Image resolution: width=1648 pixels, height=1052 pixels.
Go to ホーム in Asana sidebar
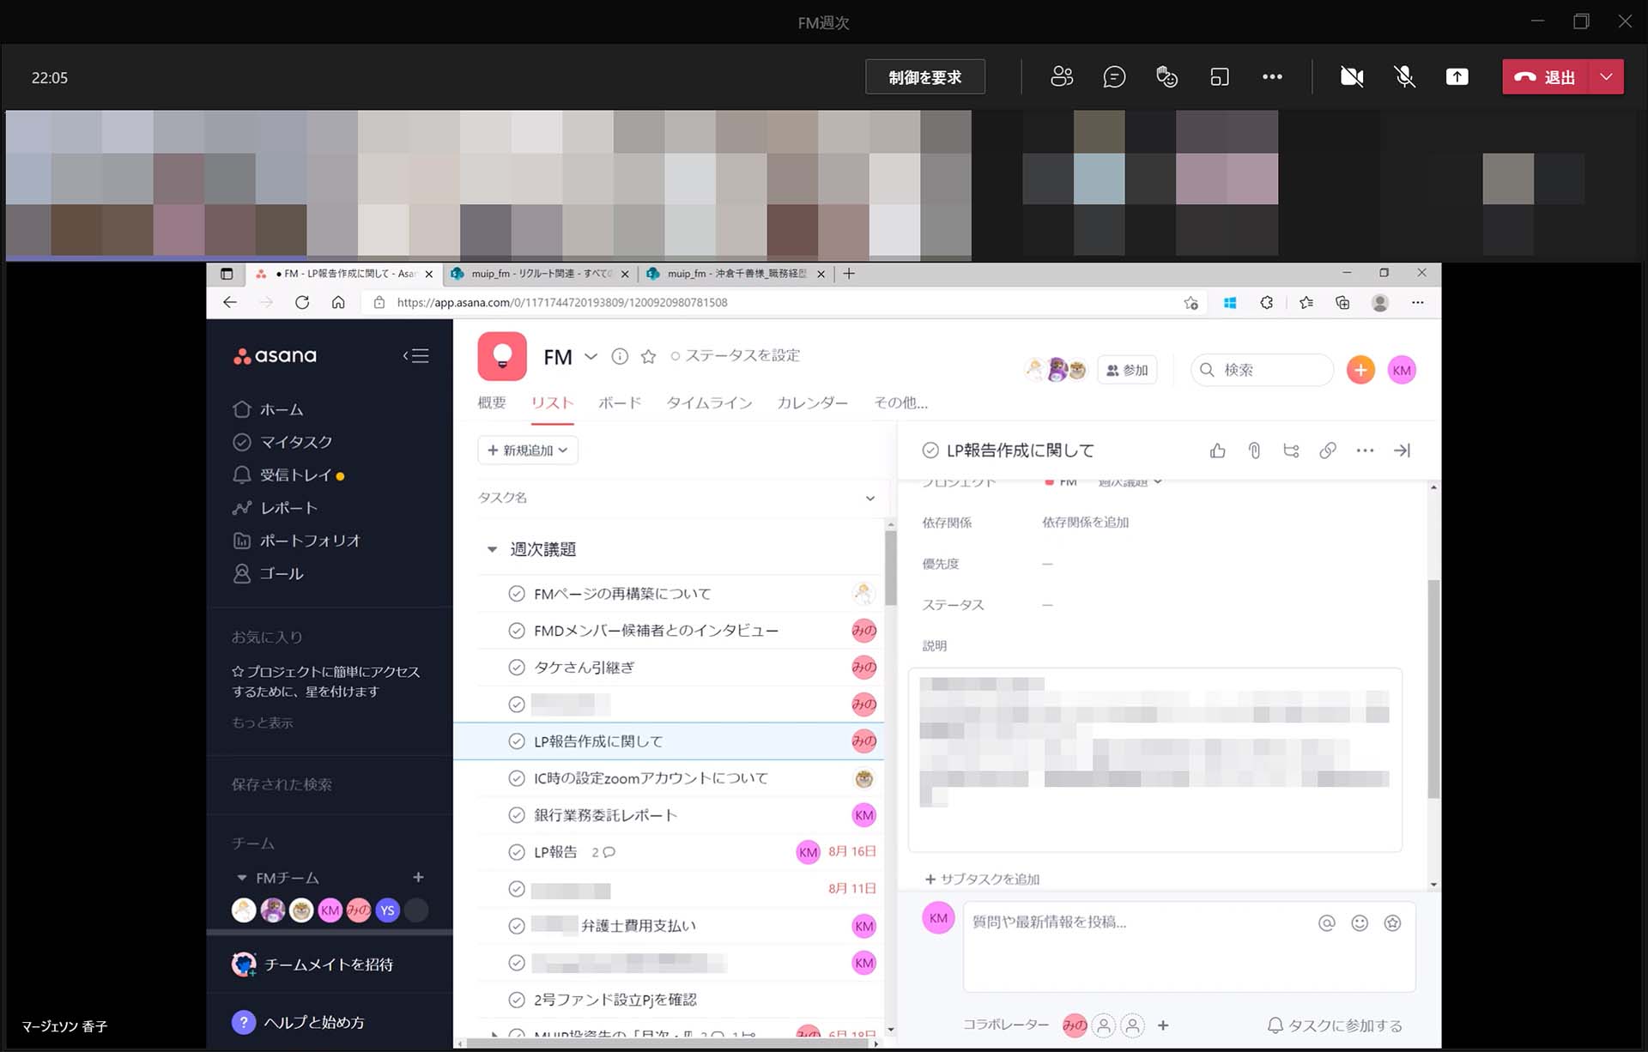268,409
